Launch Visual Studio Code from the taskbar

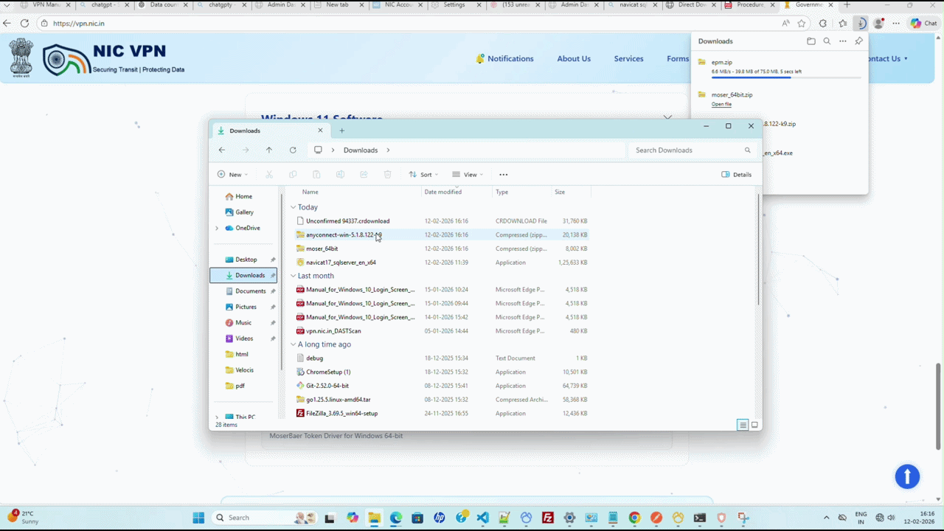pos(482,517)
